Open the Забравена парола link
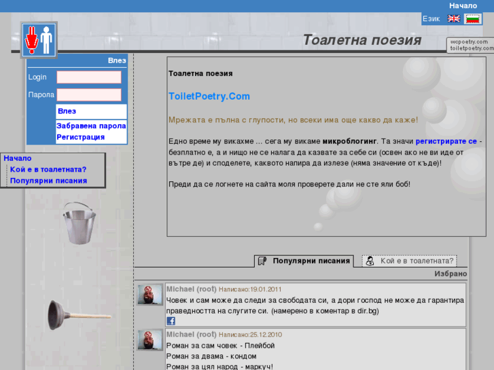494x370 pixels. pyautogui.click(x=91, y=126)
